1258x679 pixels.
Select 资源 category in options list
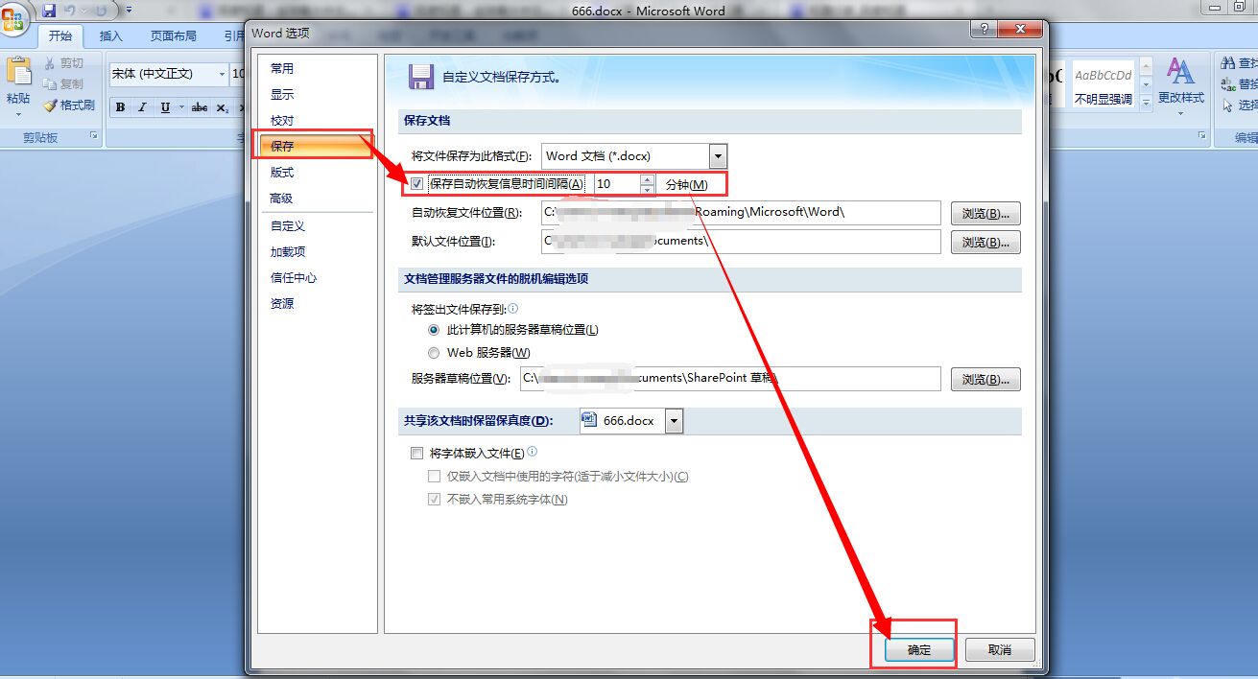317,304
